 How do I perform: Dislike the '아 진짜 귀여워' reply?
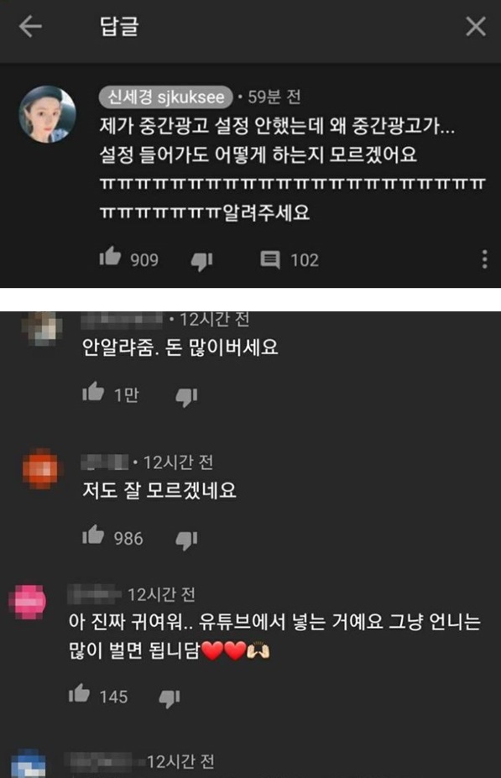[x=170, y=698]
